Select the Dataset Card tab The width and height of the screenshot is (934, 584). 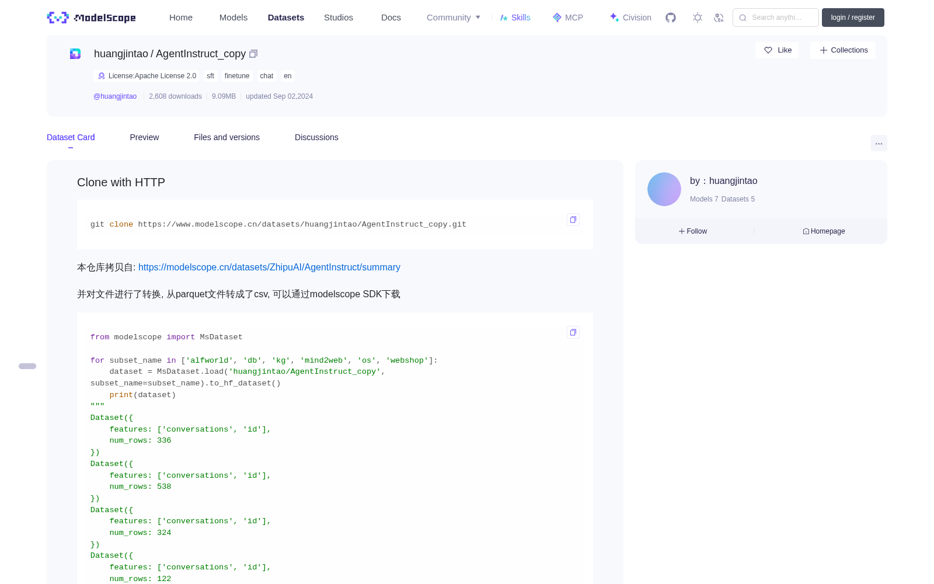71,137
